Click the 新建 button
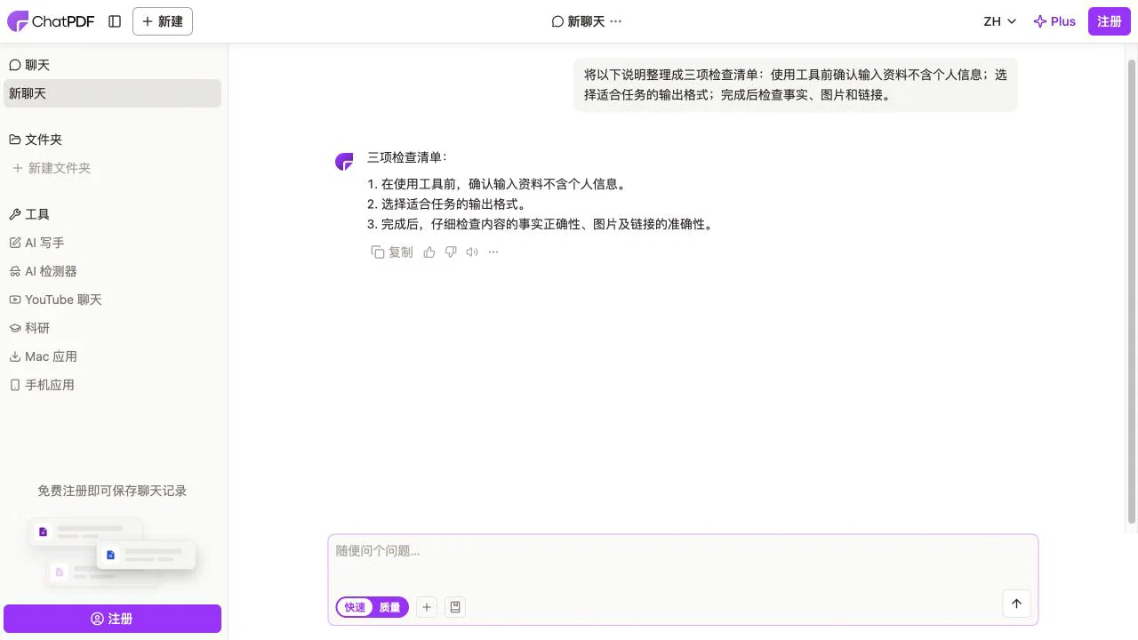This screenshot has height=640, width=1138. 163,21
